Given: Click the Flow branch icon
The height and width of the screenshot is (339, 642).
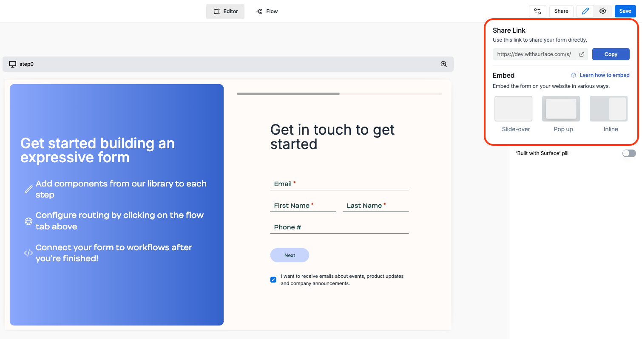Looking at the screenshot, I should click(x=259, y=11).
